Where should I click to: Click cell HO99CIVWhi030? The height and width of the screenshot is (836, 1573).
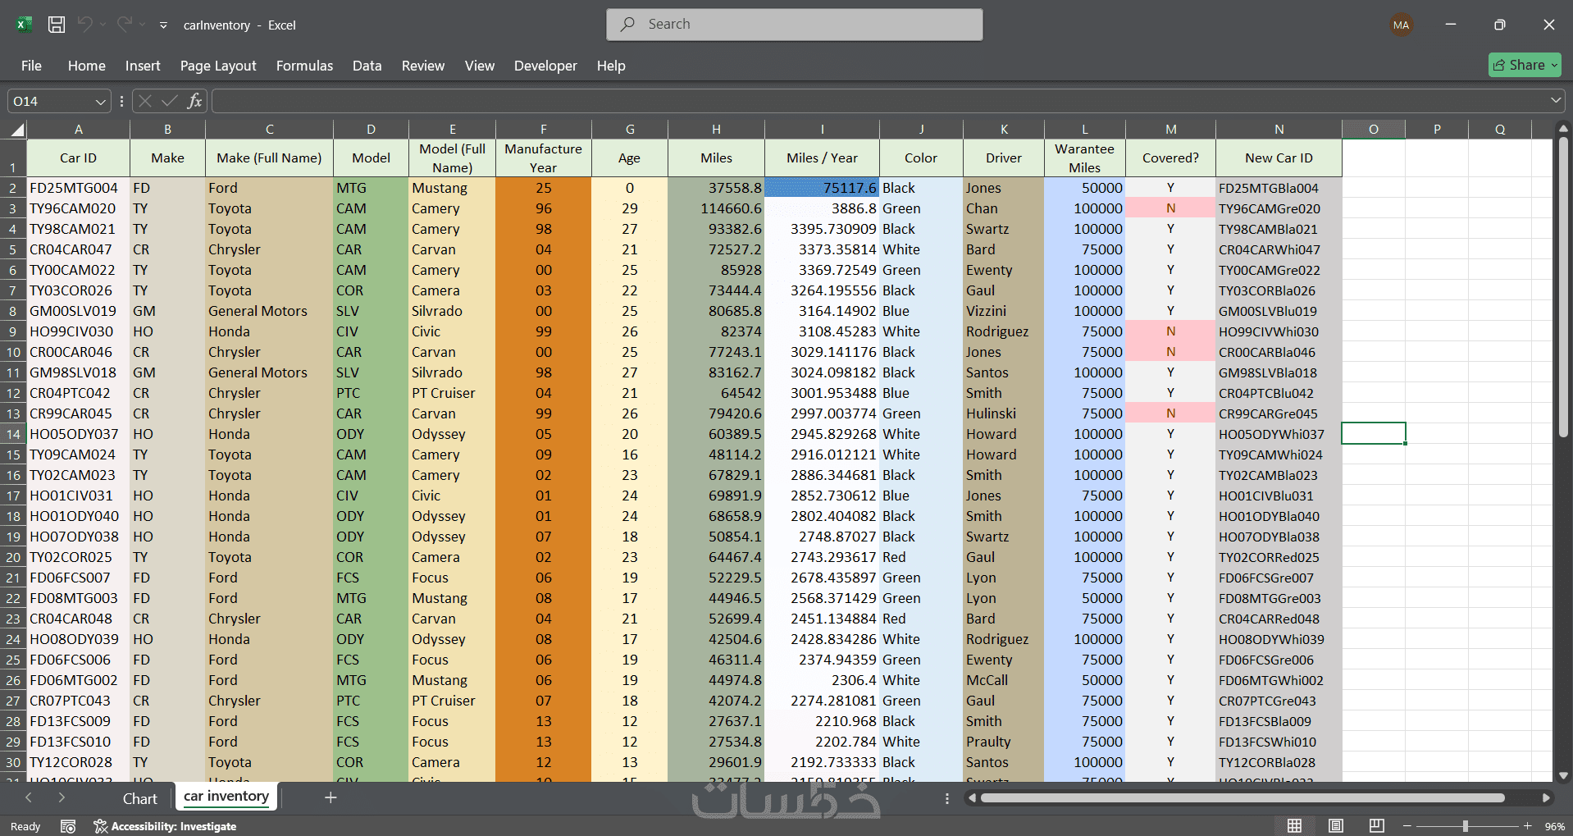(x=1279, y=331)
